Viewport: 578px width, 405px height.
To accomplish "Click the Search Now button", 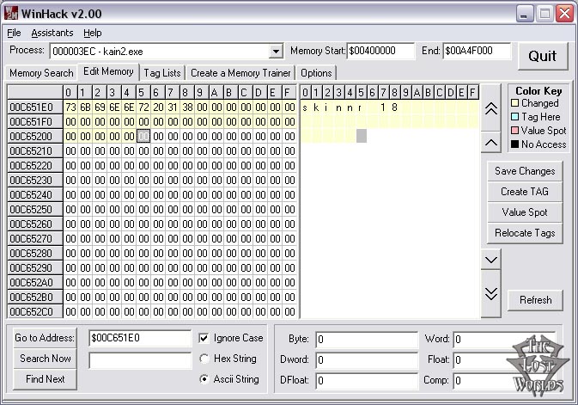I will [x=45, y=359].
